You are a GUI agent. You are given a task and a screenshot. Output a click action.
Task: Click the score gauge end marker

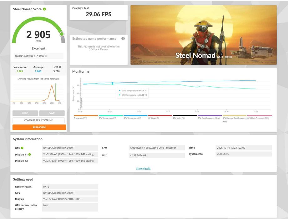coord(62,34)
